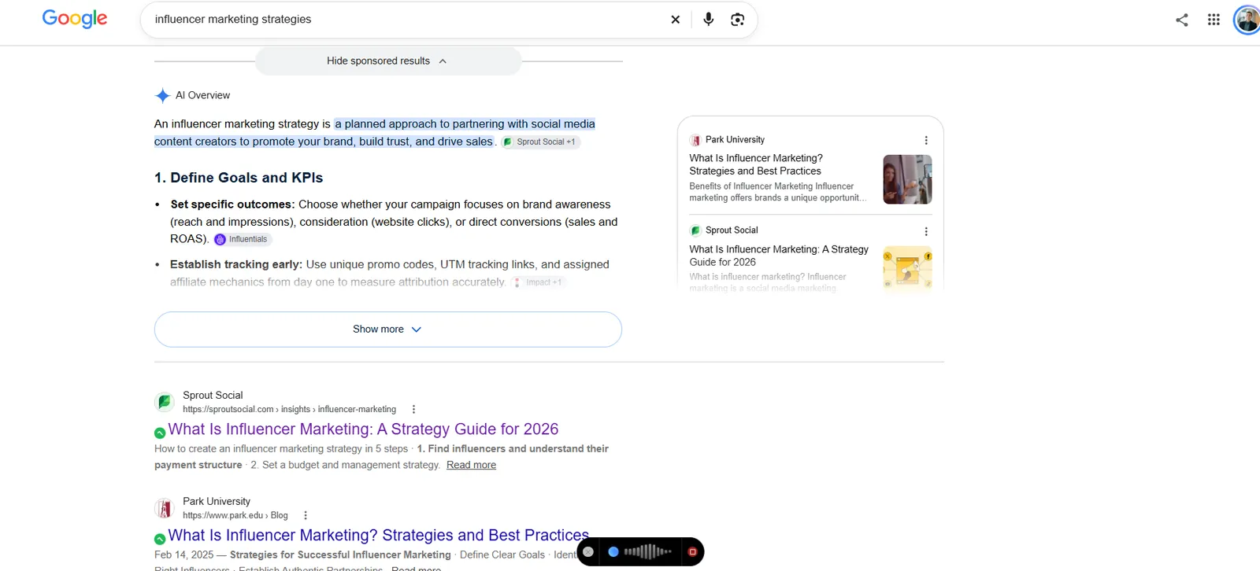This screenshot has height=571, width=1260.
Task: Expand AI Overview with Show more
Action: pyautogui.click(x=388, y=329)
